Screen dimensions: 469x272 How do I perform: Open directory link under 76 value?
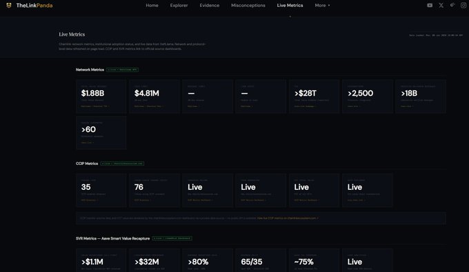tap(143, 200)
